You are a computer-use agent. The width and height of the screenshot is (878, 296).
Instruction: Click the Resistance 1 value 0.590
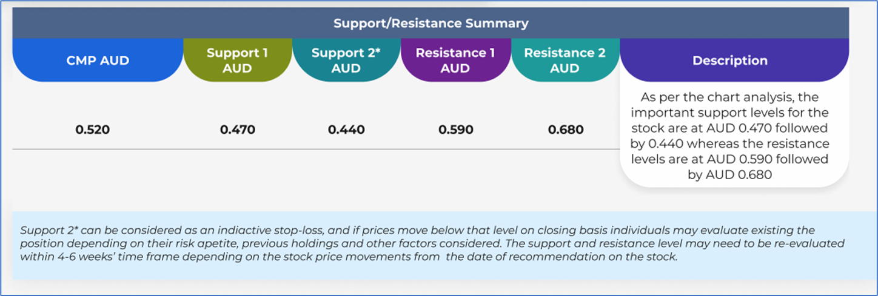pos(455,130)
